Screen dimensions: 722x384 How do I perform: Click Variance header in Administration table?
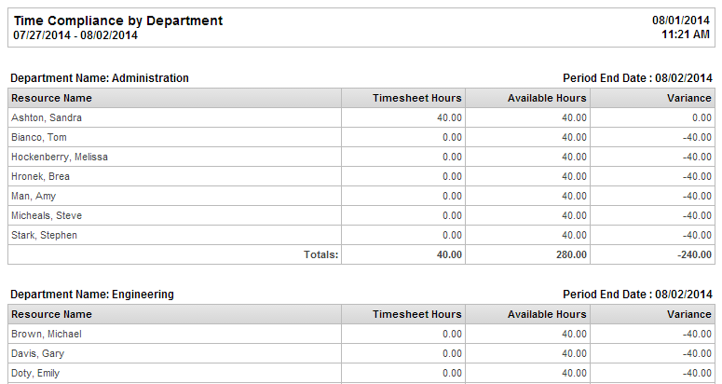pos(688,98)
